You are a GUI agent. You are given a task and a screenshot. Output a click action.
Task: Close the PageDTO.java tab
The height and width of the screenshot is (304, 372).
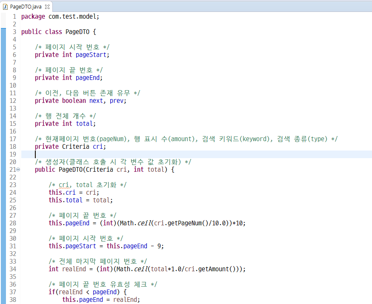click(47, 7)
